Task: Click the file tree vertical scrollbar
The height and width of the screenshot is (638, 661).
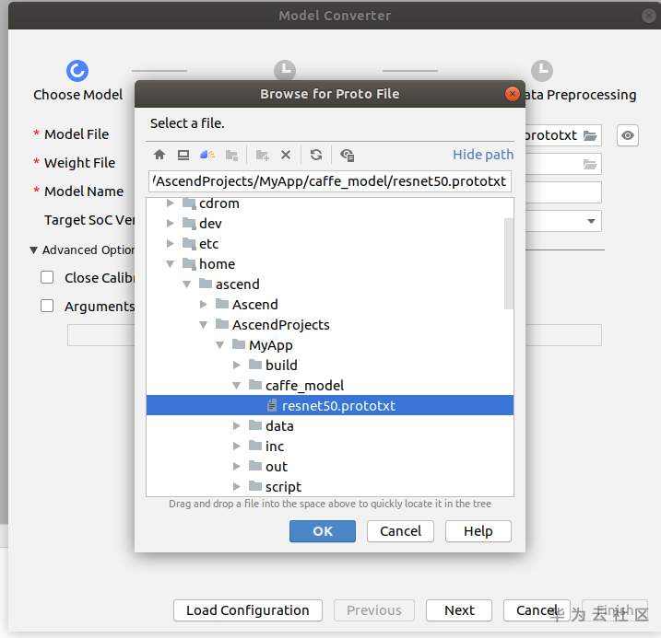Action: pos(508,263)
